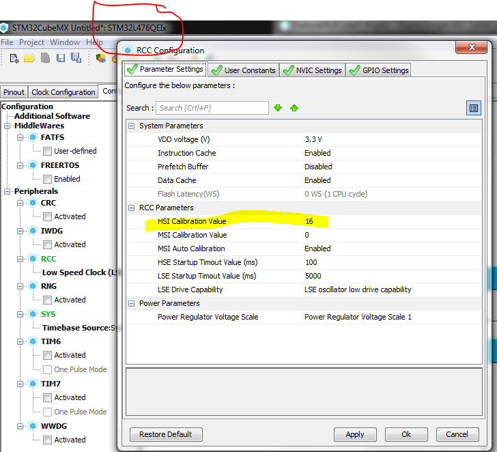Viewport: 497px width, 452px height.
Task: Open the Window menu
Action: (65, 42)
